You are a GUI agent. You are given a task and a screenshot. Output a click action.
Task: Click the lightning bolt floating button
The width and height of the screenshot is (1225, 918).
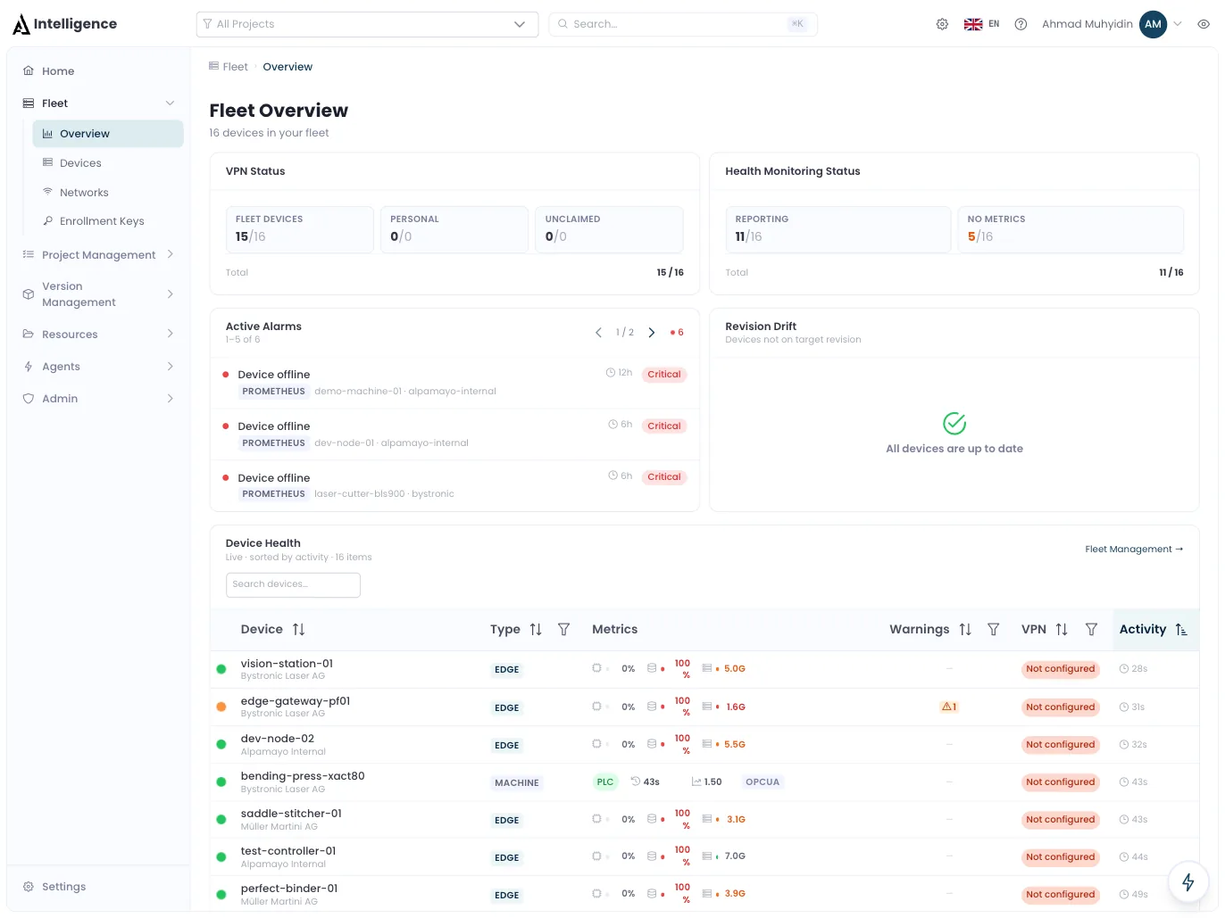pos(1188,882)
